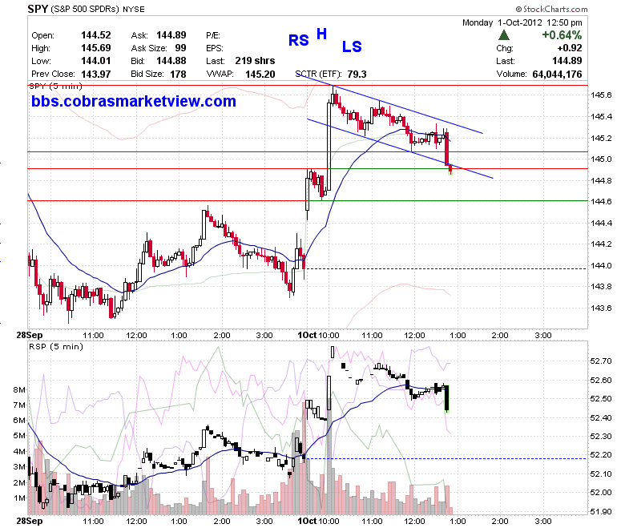Viewport: 625px width, 528px height.
Task: Click the blue RS annotation label
Action: 299,40
